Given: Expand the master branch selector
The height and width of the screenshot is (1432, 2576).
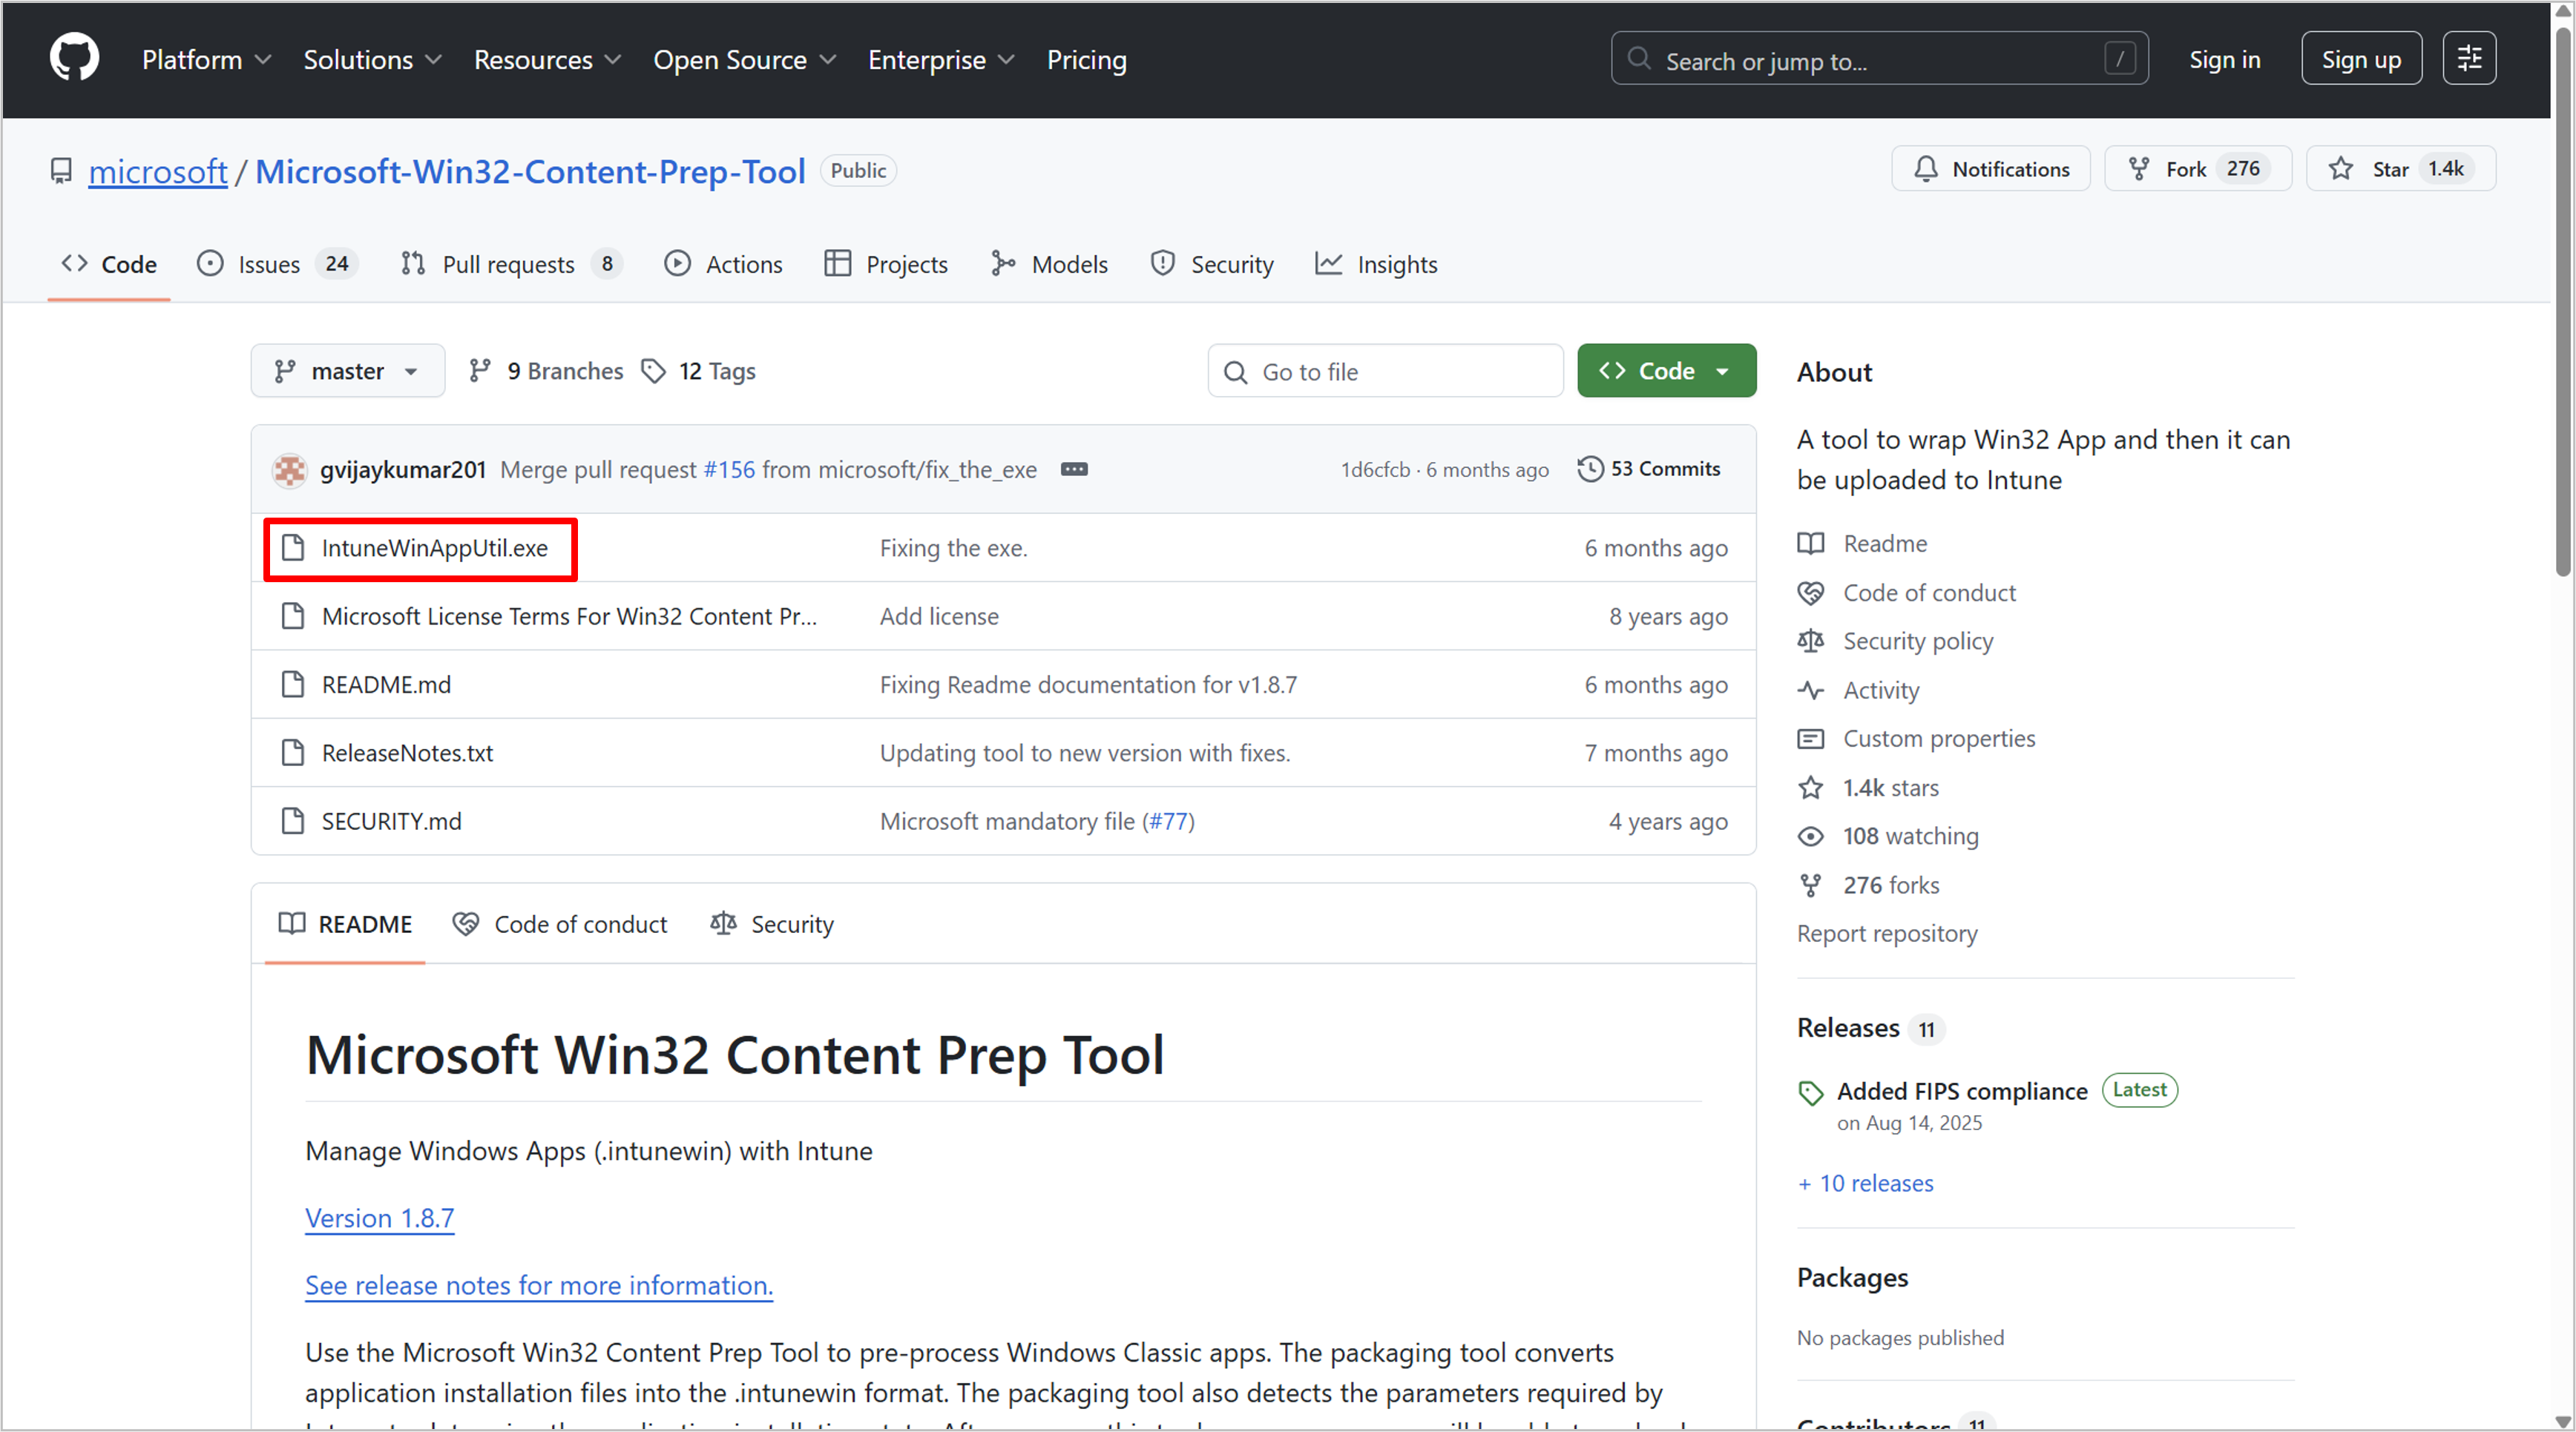Looking at the screenshot, I should pos(347,372).
